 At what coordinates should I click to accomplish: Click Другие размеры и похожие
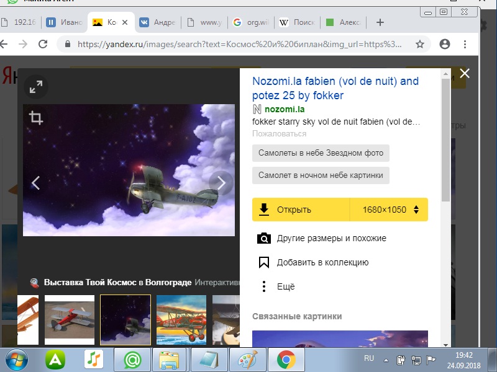[332, 238]
